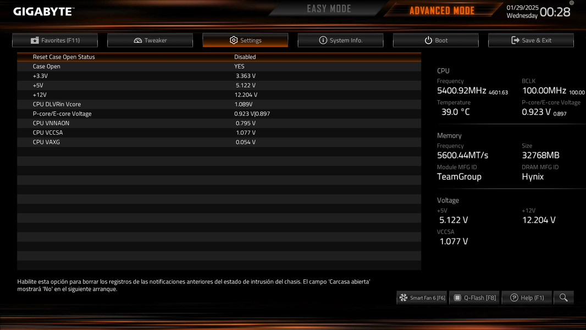Open Smart Fan 6 via fan icon
Screen dimensions: 586x330
coord(403,298)
